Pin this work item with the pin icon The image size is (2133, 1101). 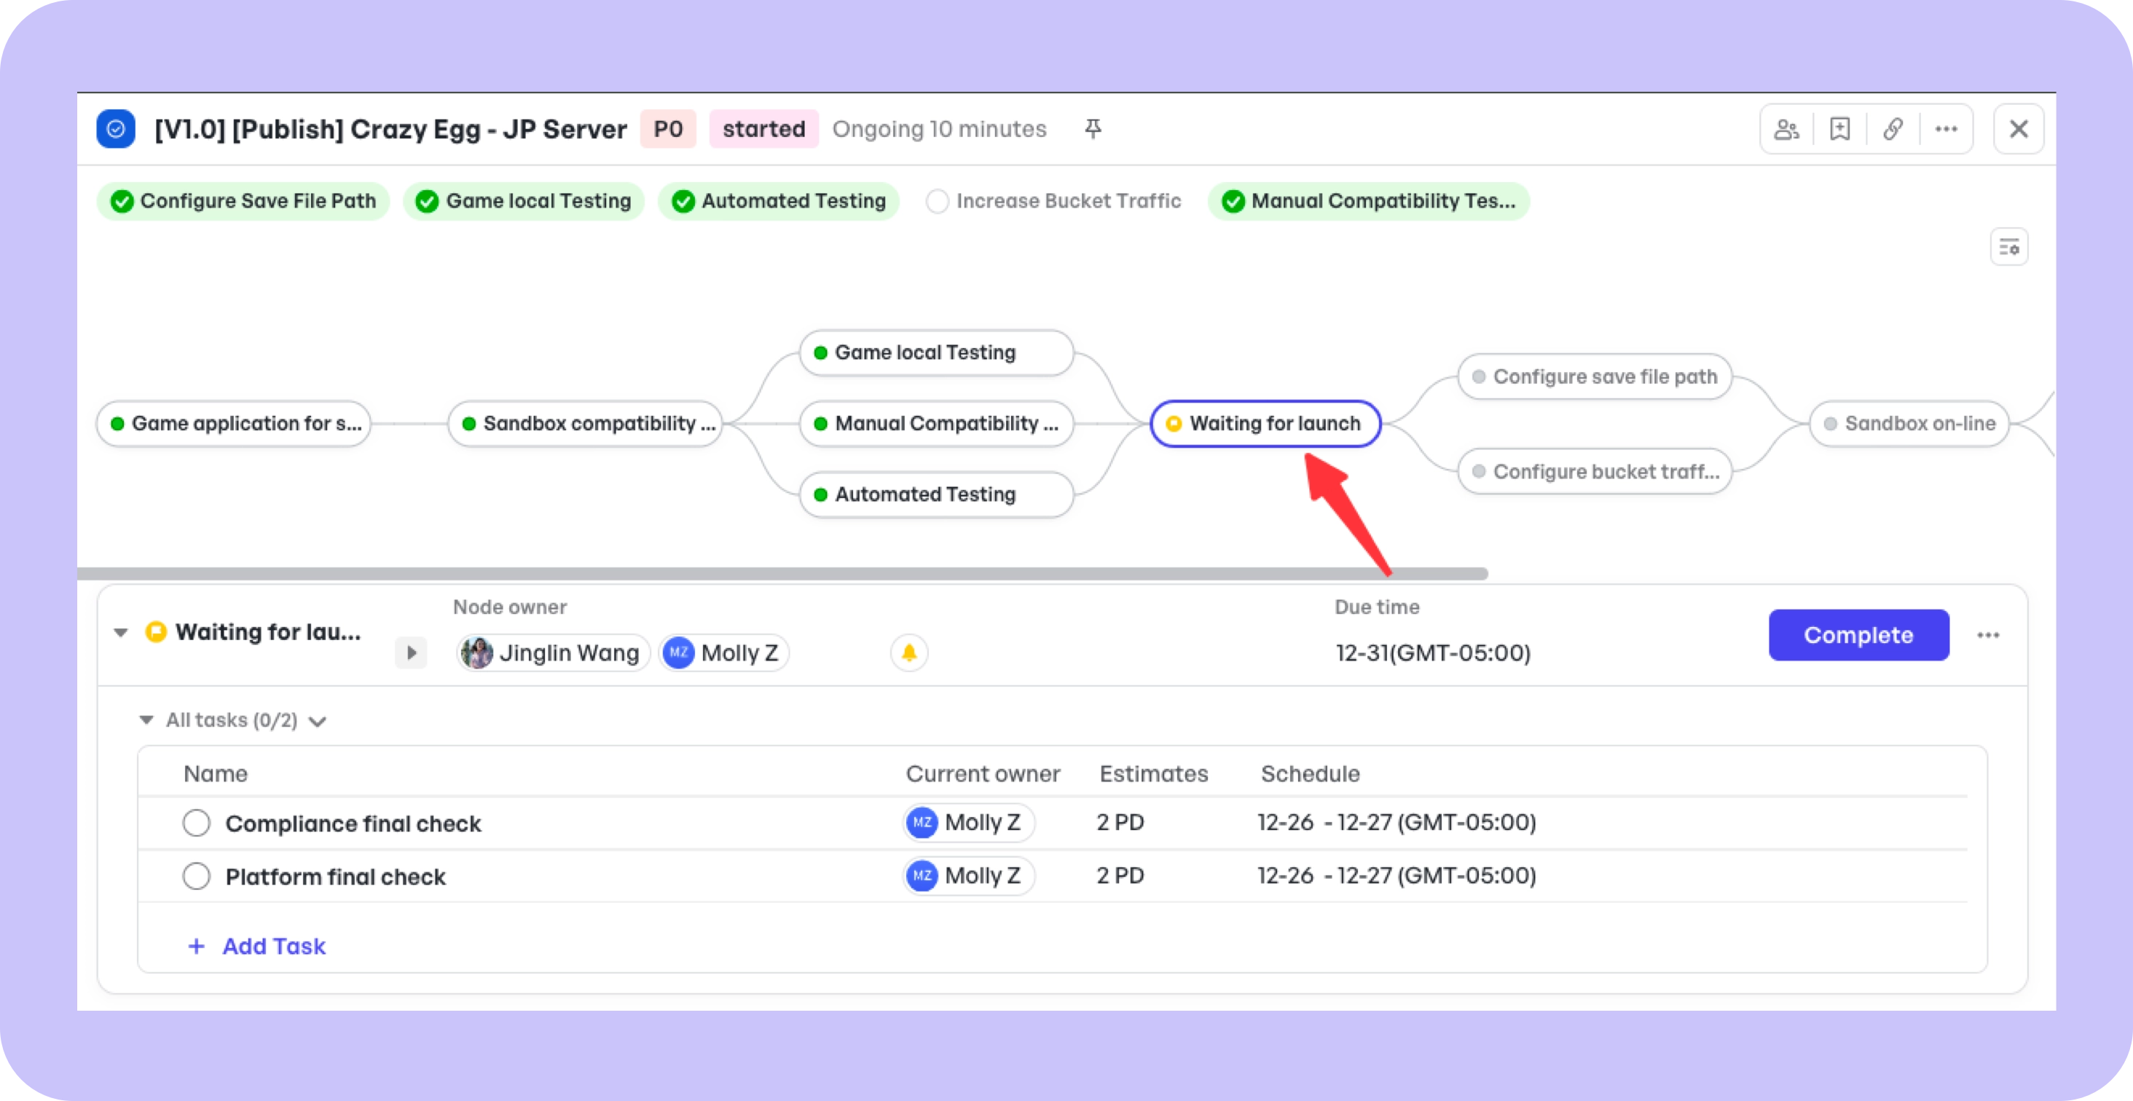point(1093,129)
